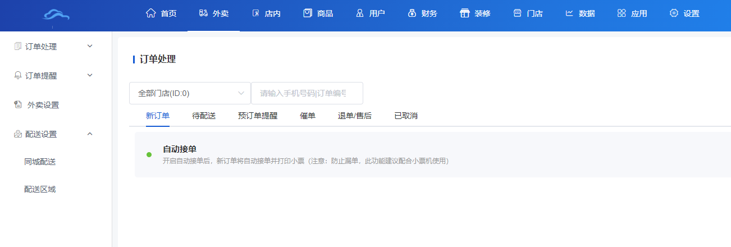Open the 全部门店(ID:0) store dropdown
The height and width of the screenshot is (247, 731).
pyautogui.click(x=190, y=93)
